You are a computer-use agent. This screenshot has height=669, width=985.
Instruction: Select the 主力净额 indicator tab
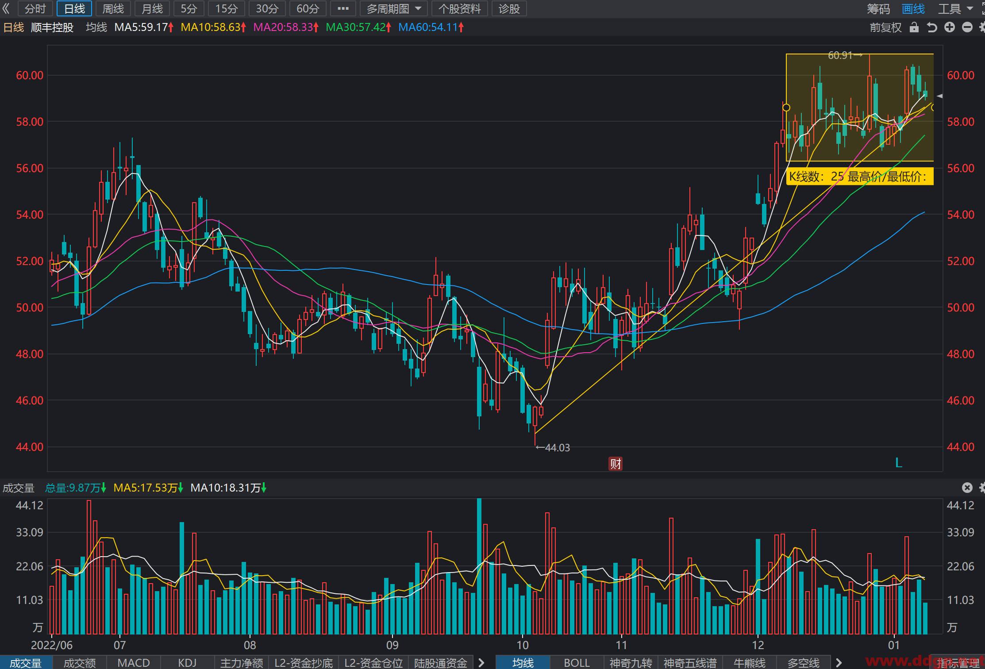pos(242,662)
